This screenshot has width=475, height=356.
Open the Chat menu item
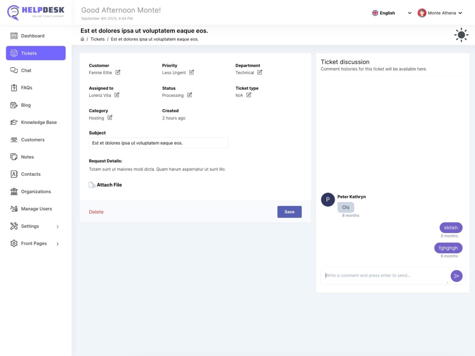pyautogui.click(x=36, y=70)
